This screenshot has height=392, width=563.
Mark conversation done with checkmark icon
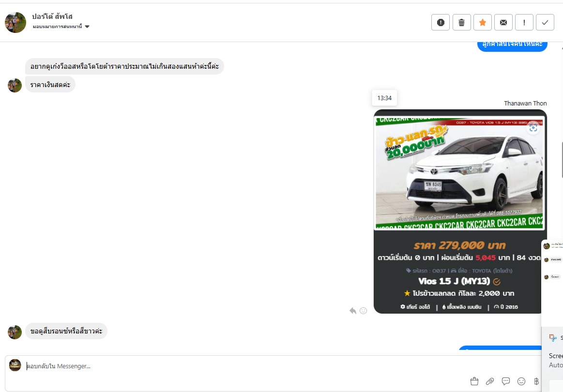coord(545,23)
